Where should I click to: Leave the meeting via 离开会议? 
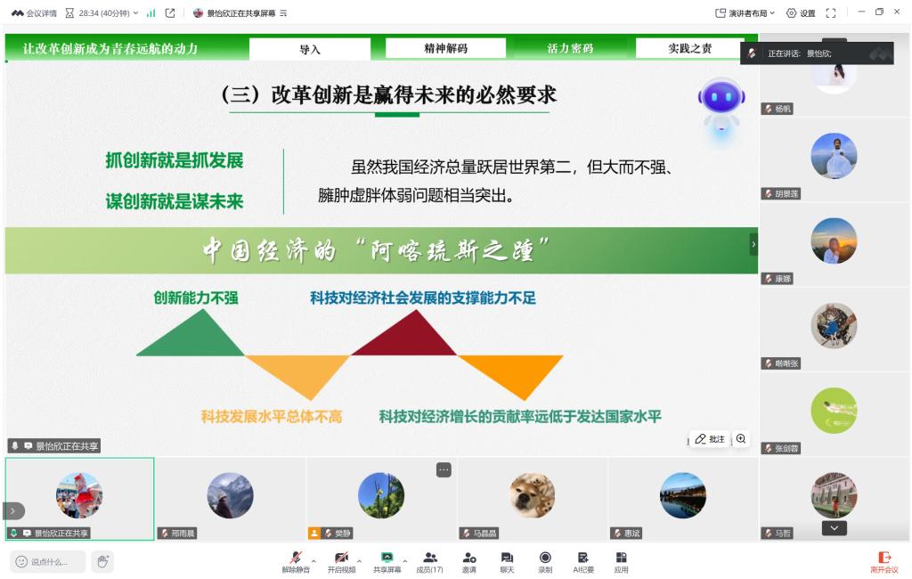pyautogui.click(x=883, y=561)
